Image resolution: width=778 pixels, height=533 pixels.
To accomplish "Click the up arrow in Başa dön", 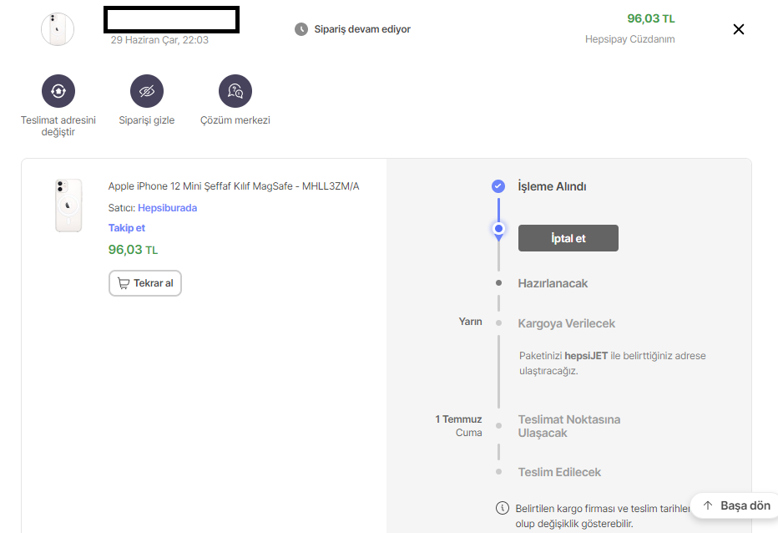I will tap(708, 505).
